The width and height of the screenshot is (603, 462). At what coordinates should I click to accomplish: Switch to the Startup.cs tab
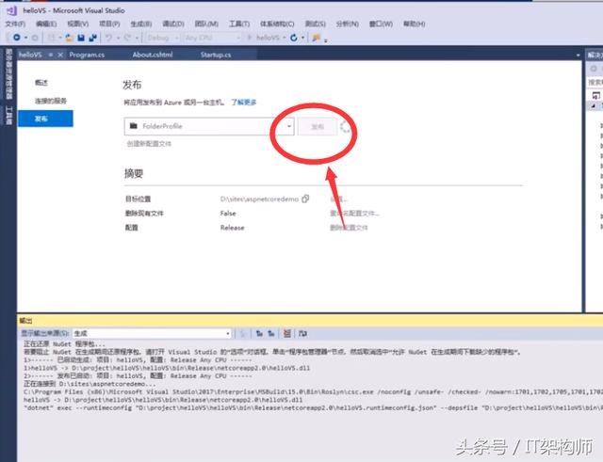[x=216, y=55]
